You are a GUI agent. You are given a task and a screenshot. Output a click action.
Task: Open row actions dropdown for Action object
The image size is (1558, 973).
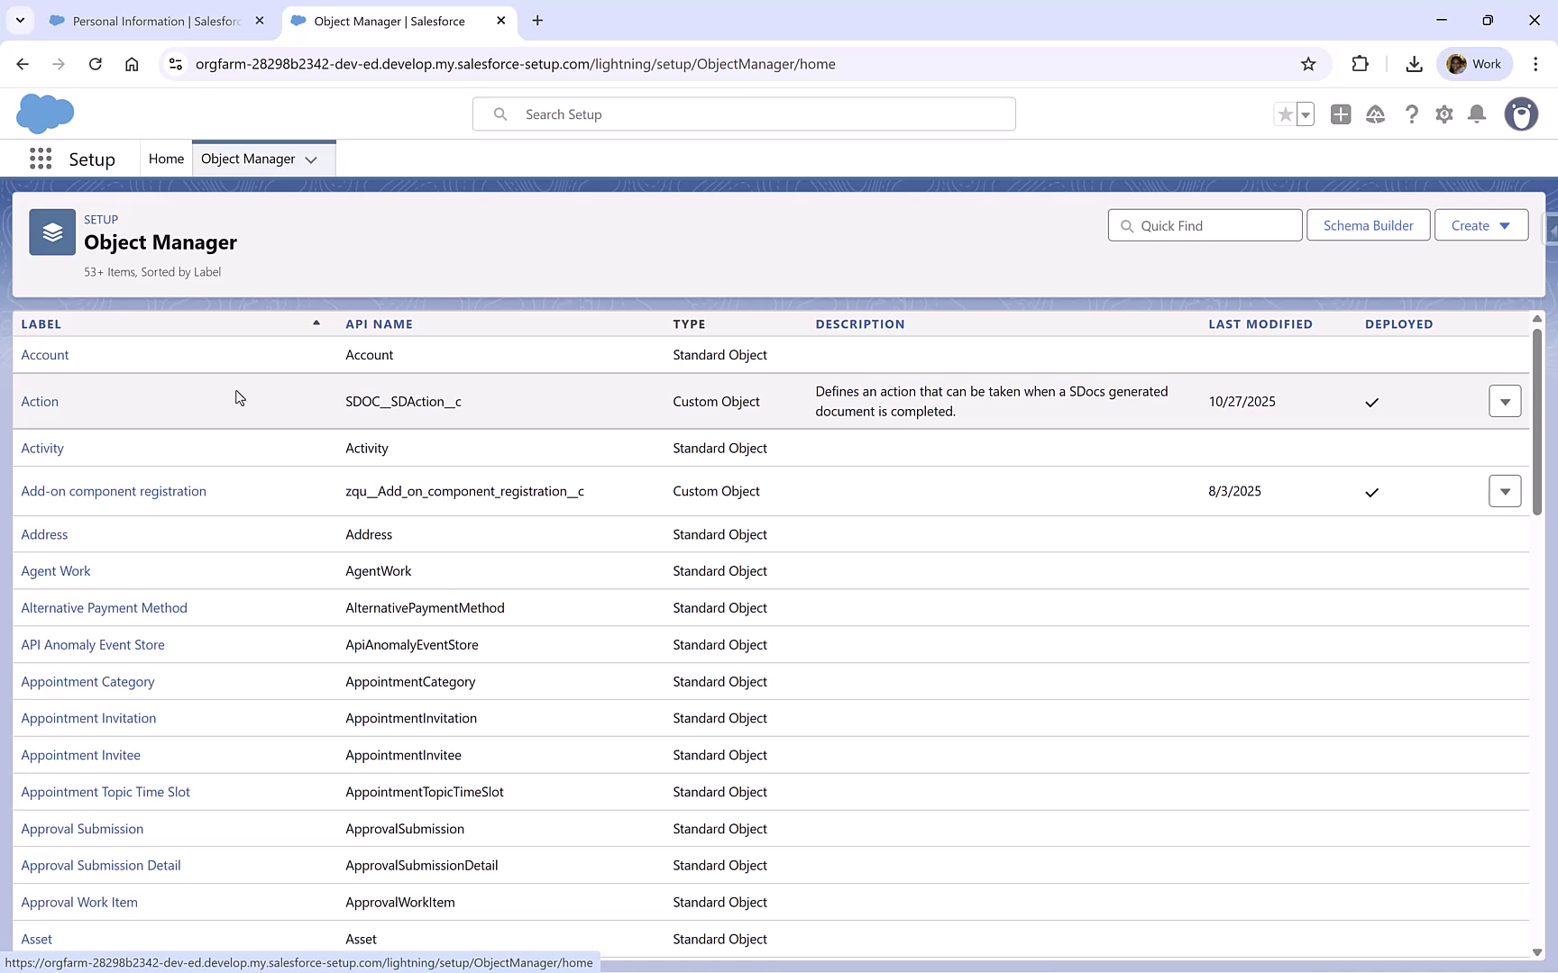[1505, 401]
